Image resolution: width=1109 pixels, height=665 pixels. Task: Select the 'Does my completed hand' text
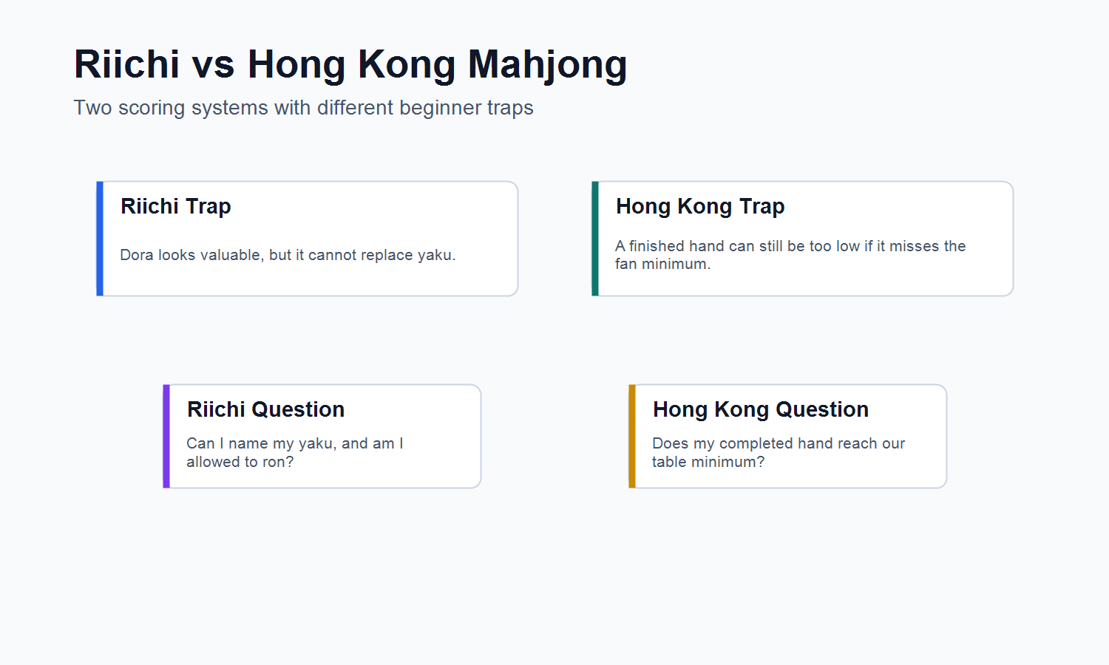[779, 452]
